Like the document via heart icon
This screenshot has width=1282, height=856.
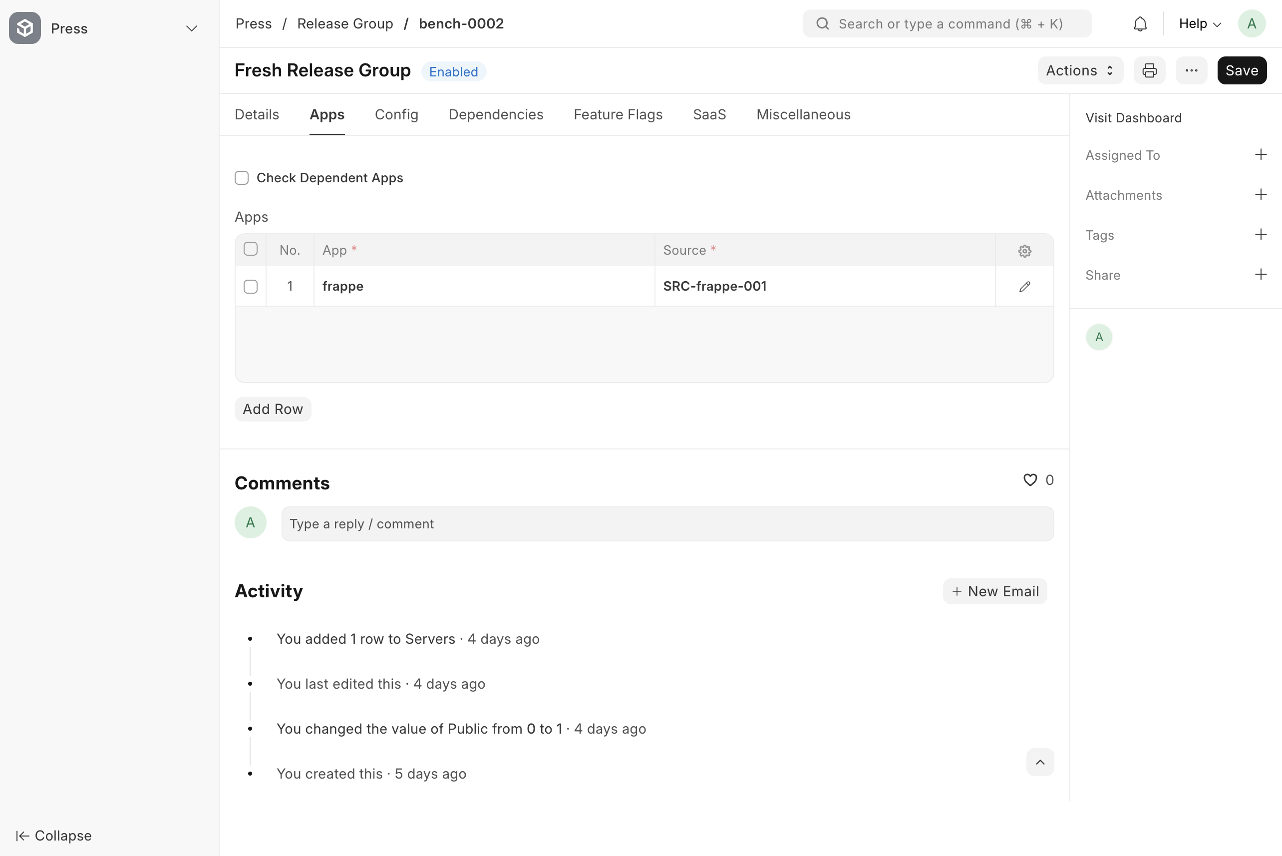pyautogui.click(x=1029, y=480)
